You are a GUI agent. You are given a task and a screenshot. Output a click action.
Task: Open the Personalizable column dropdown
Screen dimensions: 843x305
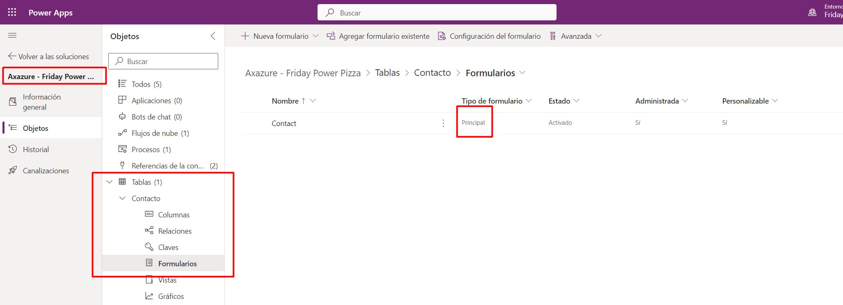tap(775, 101)
